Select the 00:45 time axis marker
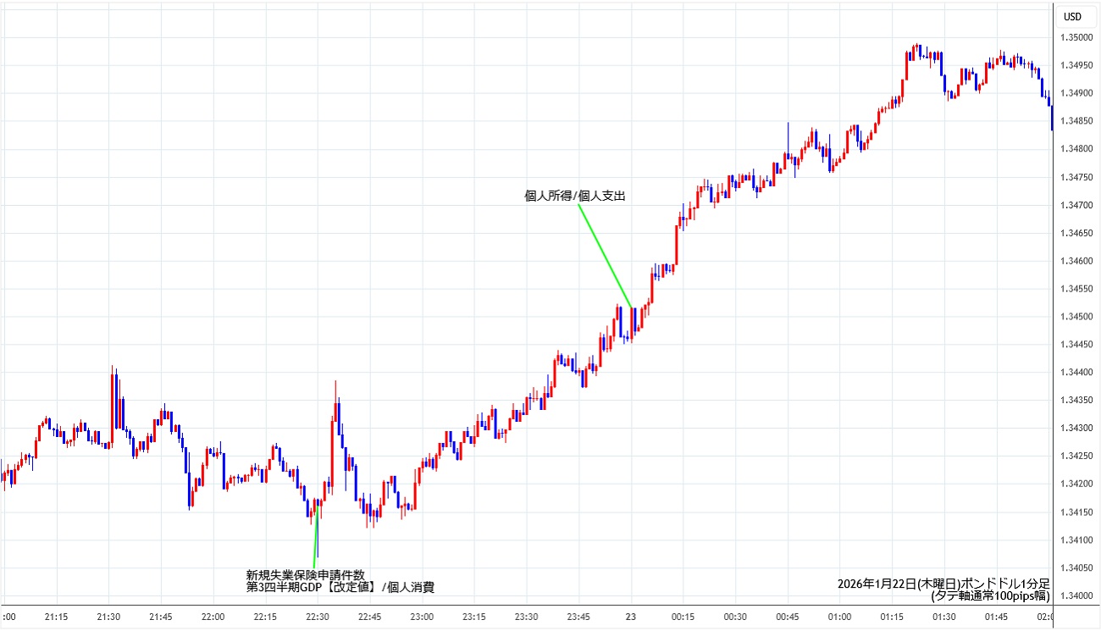The image size is (1101, 631). point(788,617)
